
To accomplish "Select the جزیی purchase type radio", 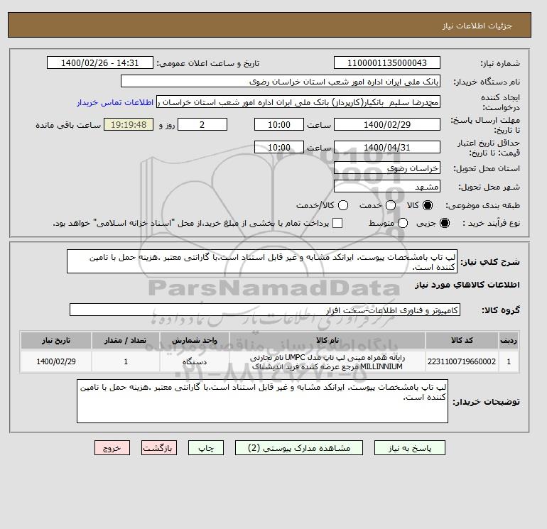I will pyautogui.click(x=445, y=223).
